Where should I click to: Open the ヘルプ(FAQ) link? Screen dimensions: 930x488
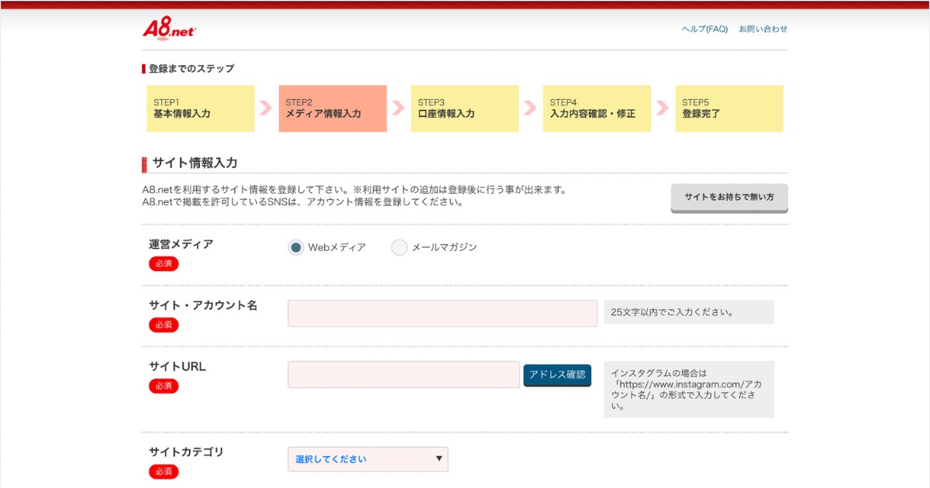[704, 29]
